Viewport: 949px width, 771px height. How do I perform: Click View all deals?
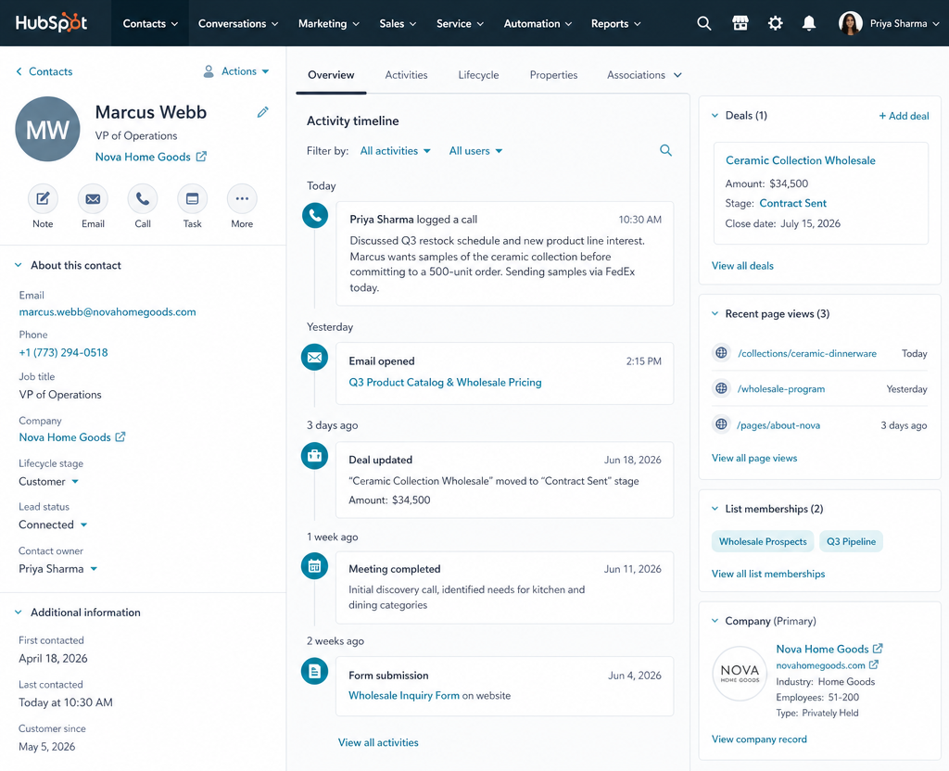click(x=742, y=266)
